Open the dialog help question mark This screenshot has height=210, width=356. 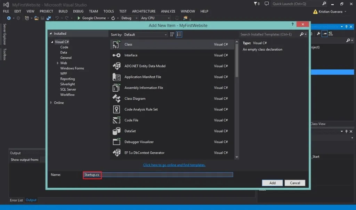coord(292,24)
